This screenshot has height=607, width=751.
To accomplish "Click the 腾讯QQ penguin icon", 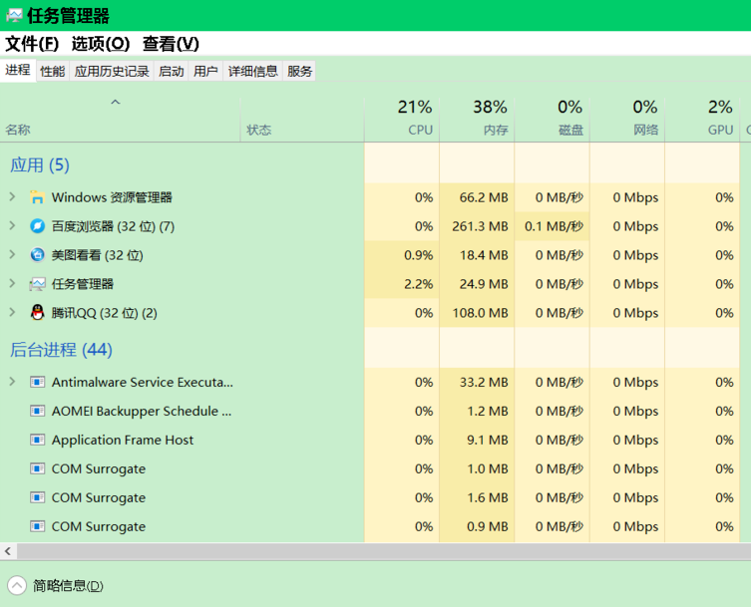I will (x=37, y=313).
